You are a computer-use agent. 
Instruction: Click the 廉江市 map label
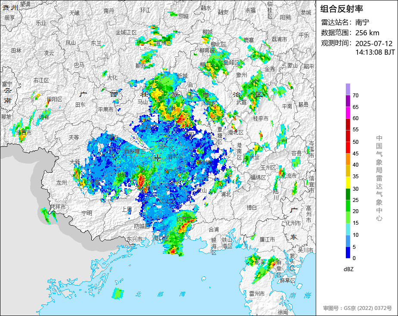tap(267, 239)
